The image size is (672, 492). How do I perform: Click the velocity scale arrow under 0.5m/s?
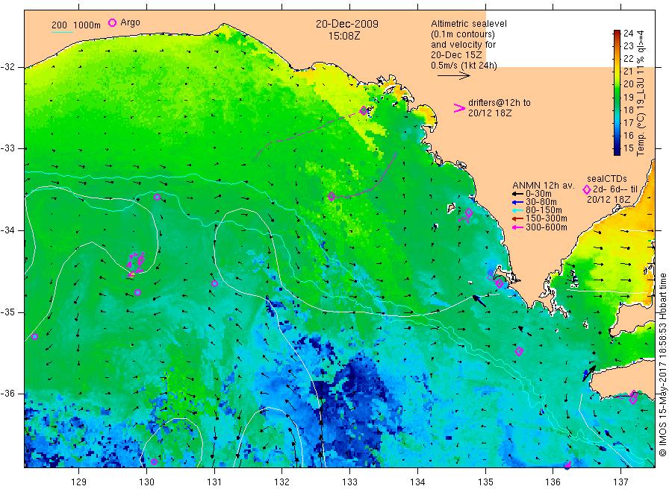(454, 76)
